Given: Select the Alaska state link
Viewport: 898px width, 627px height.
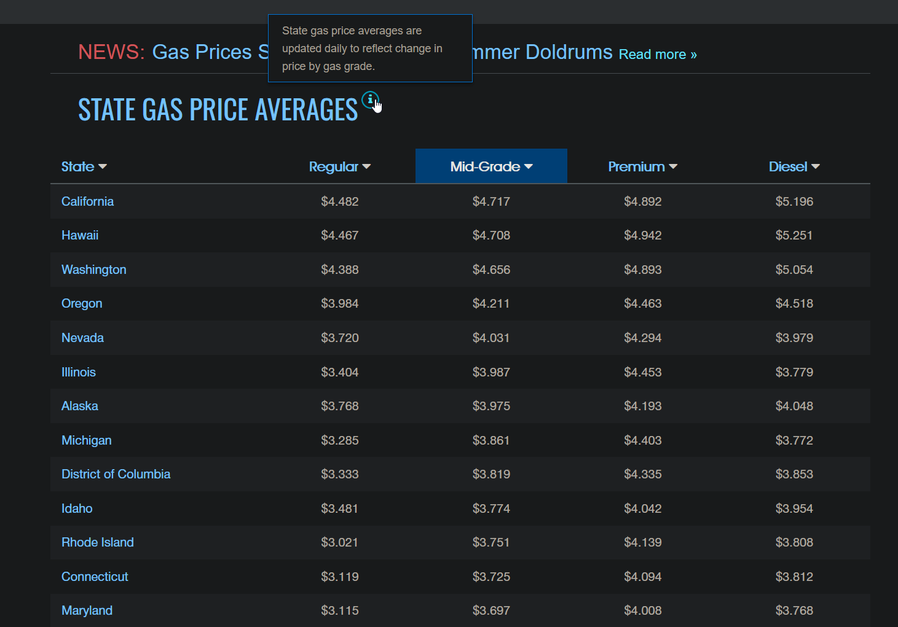Looking at the screenshot, I should [x=80, y=406].
